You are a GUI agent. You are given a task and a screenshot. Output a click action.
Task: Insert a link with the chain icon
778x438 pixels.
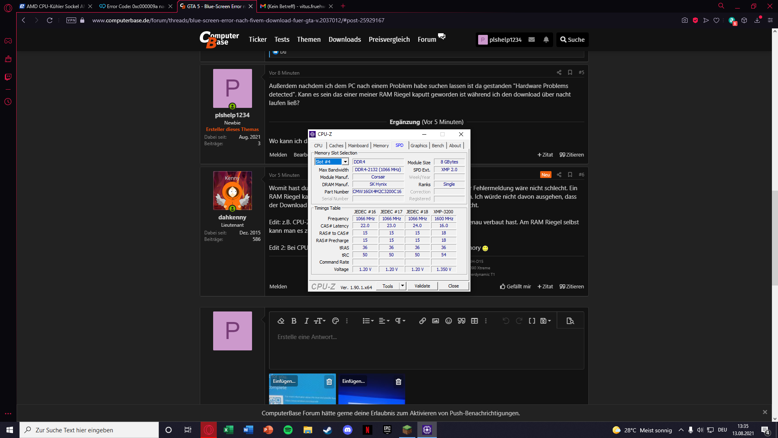tap(422, 321)
